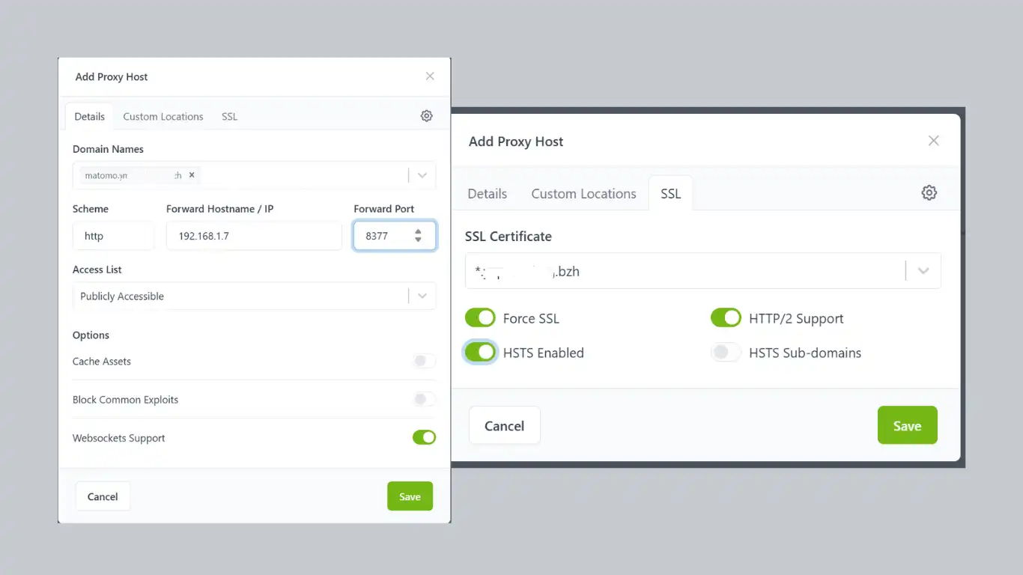This screenshot has height=575, width=1023.
Task: Expand the Domain Names dropdown arrow
Action: 422,175
